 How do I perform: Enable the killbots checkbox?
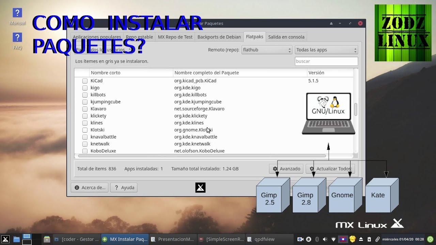click(85, 95)
